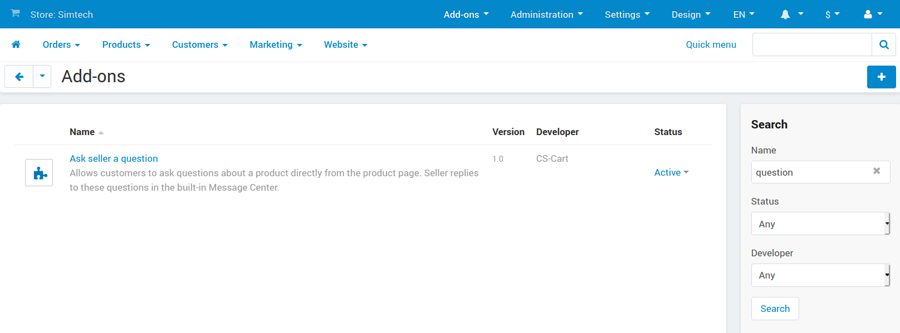Viewport: 900px width, 333px height.
Task: Open the dropdown beside the back button
Action: pyautogui.click(x=42, y=77)
